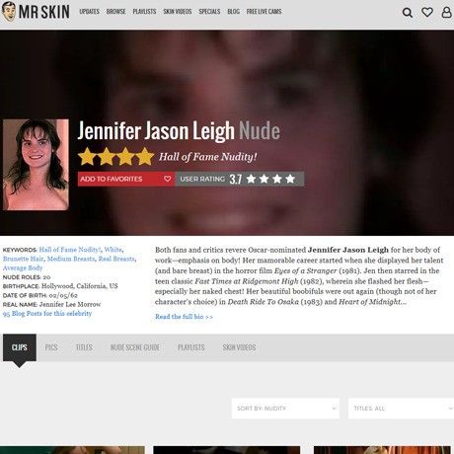454x454 pixels.
Task: Open the user account icon
Action: click(446, 12)
